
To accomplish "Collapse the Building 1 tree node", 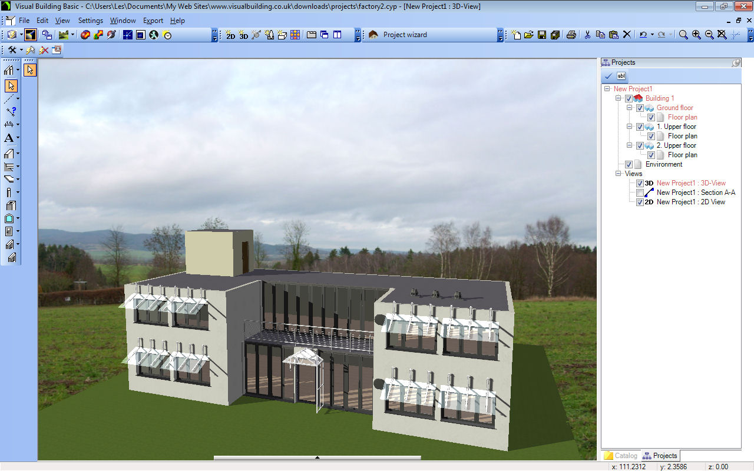I will [x=618, y=98].
